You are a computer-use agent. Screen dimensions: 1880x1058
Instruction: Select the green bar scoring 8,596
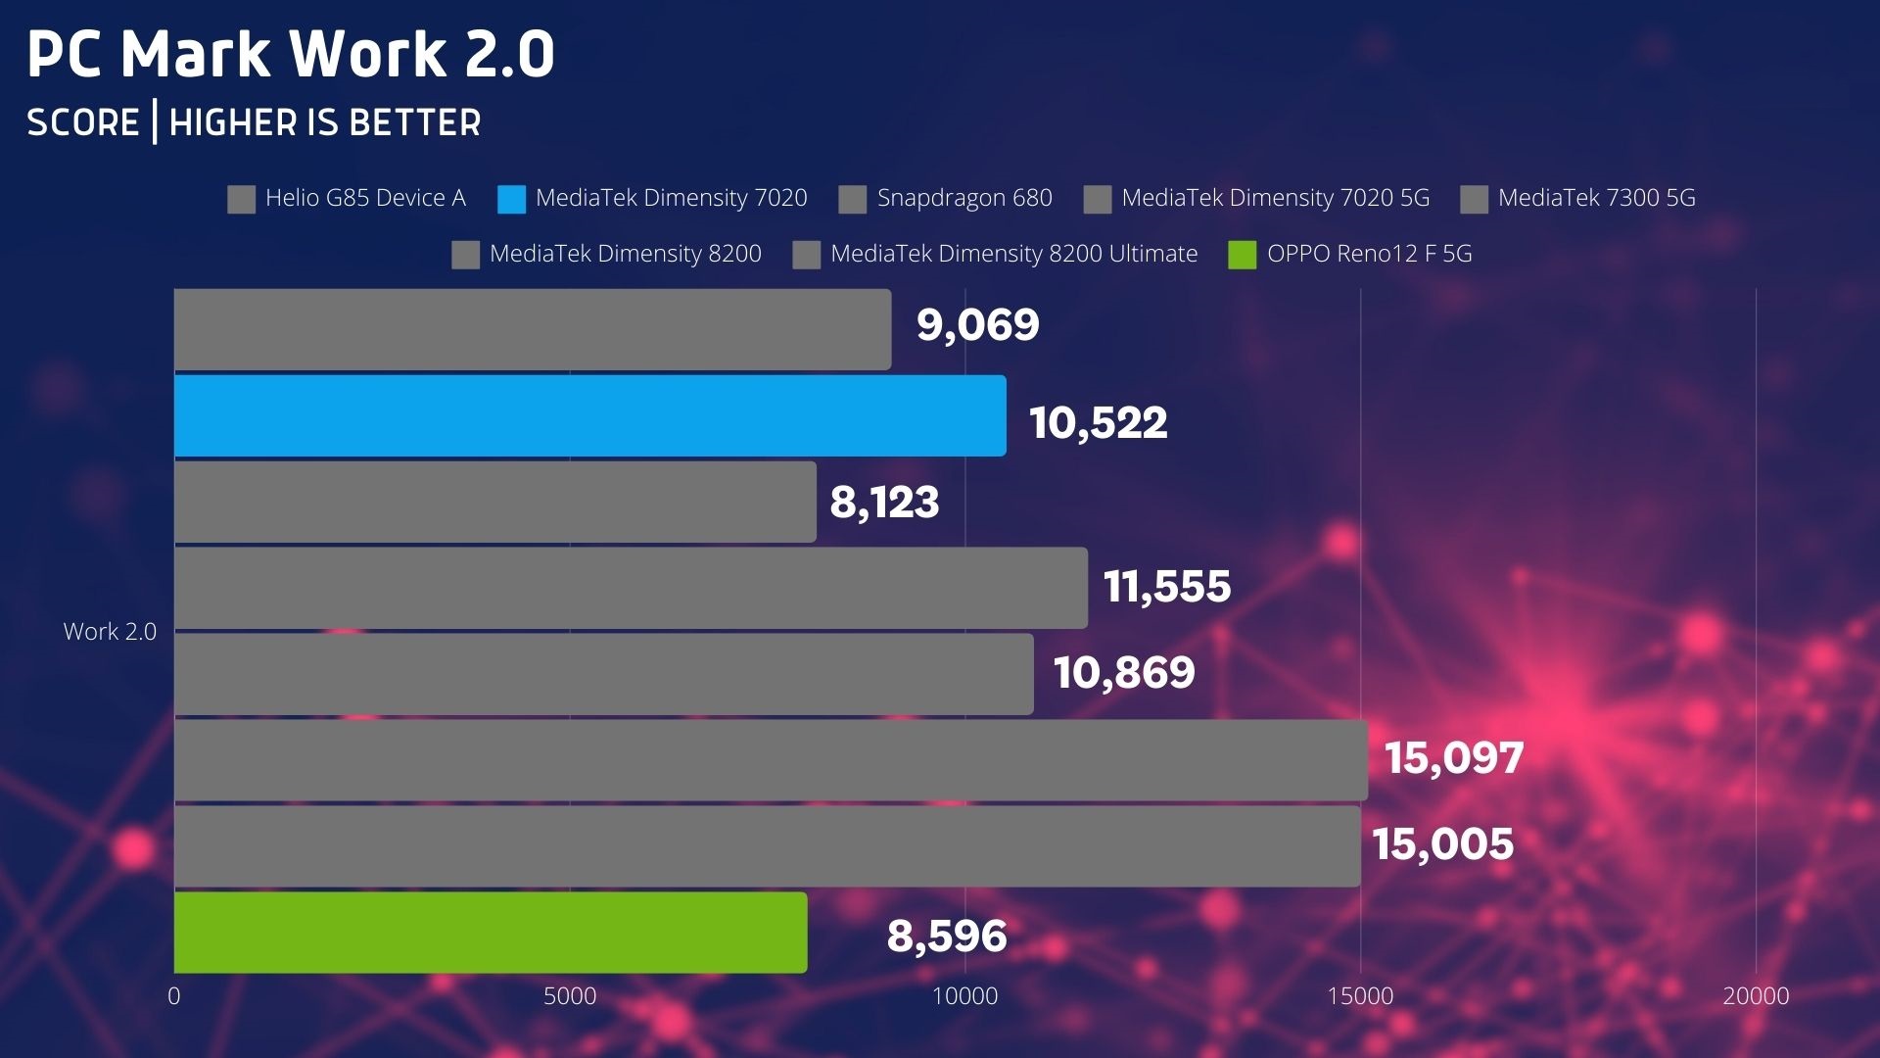click(x=490, y=932)
